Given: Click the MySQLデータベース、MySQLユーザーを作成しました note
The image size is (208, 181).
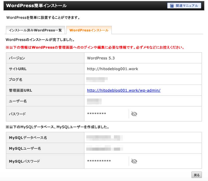Looking at the screenshot, I should [x=57, y=127].
